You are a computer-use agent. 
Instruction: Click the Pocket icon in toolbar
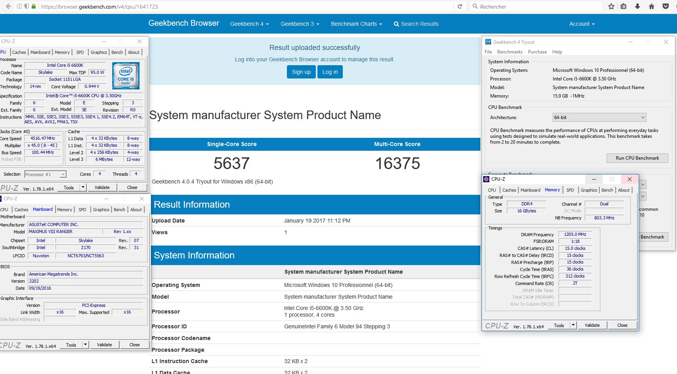[666, 6]
